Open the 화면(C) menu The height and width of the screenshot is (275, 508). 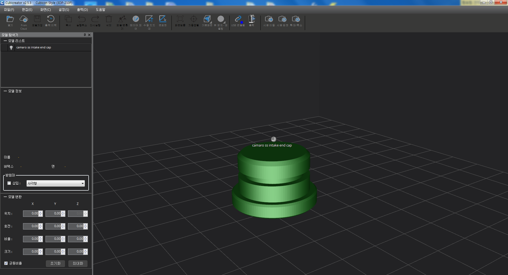pyautogui.click(x=46, y=10)
